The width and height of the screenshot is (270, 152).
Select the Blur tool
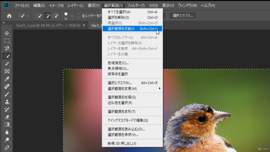click(x=7, y=132)
